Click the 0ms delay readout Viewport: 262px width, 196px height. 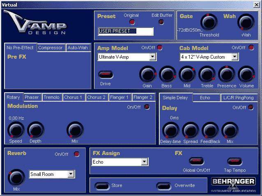coord(175,118)
